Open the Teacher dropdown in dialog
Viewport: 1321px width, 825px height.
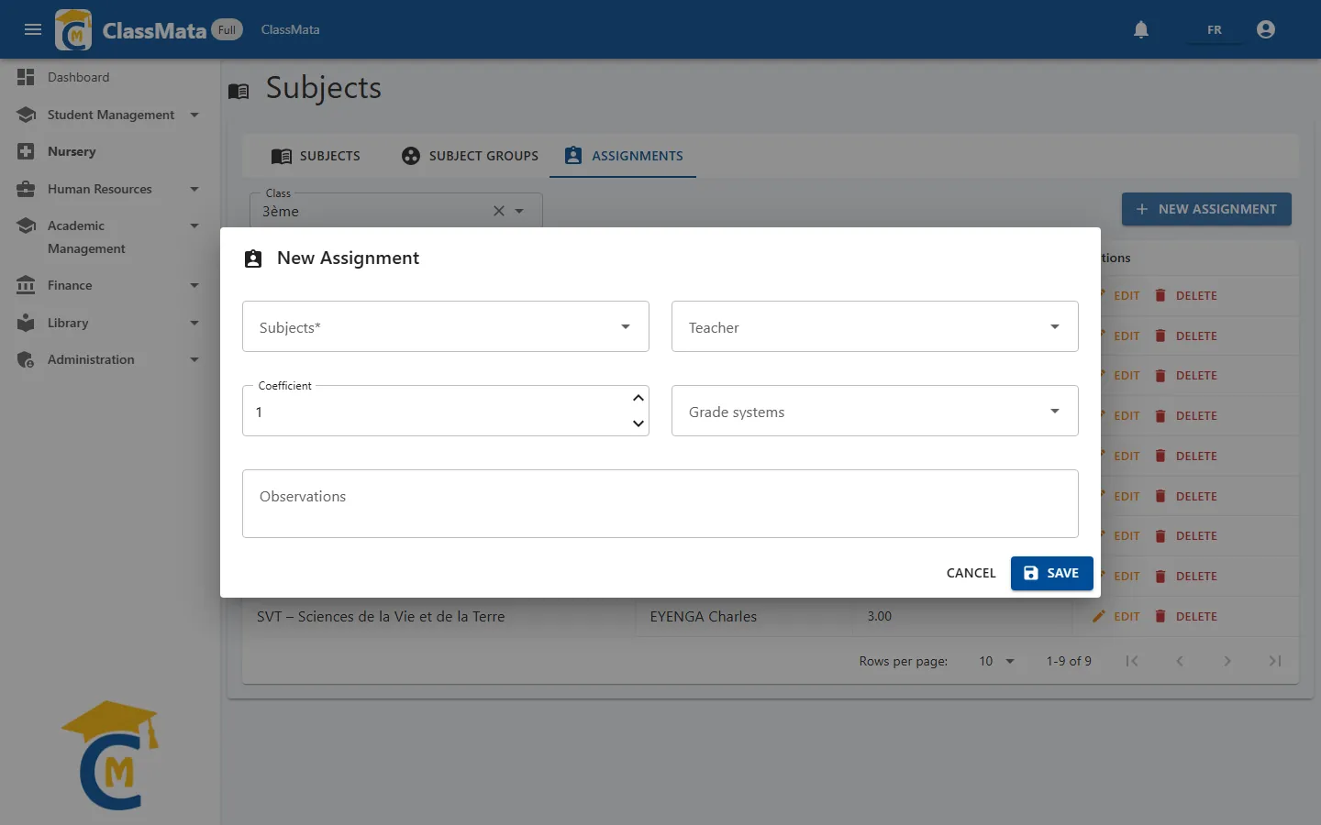[x=875, y=326]
